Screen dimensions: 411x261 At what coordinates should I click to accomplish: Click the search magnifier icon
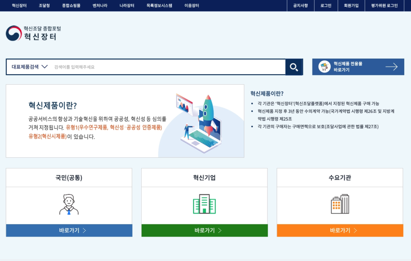click(294, 67)
